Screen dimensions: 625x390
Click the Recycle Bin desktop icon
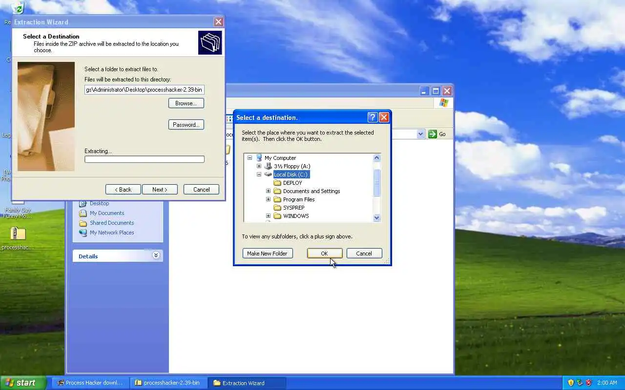18,8
